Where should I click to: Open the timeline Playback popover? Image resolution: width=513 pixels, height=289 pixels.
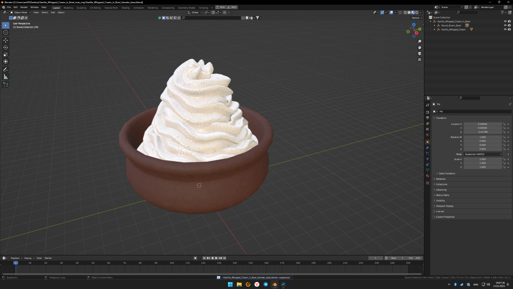(x=16, y=258)
